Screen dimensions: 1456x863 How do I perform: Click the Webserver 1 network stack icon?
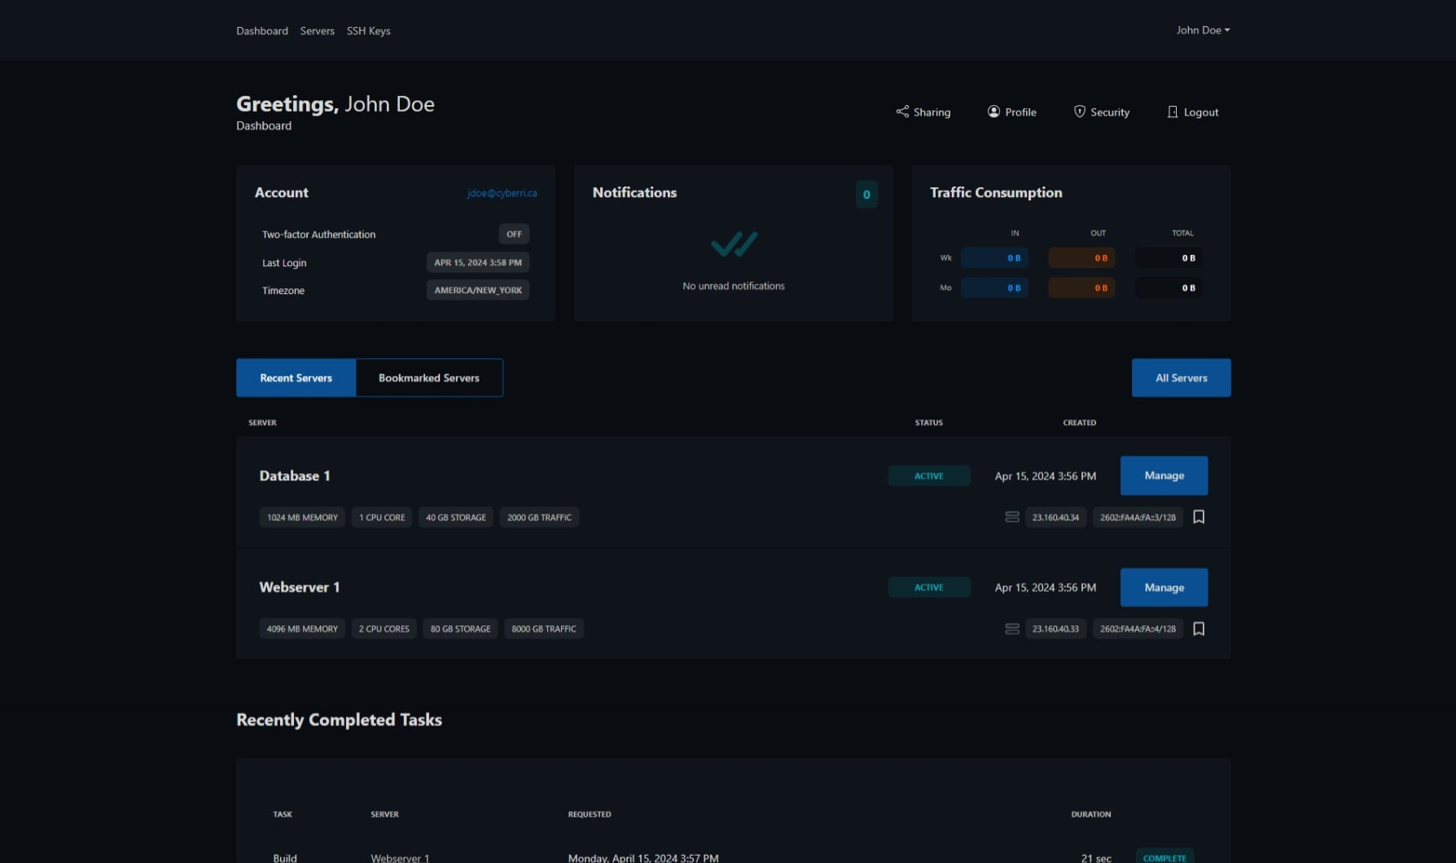coord(1011,629)
